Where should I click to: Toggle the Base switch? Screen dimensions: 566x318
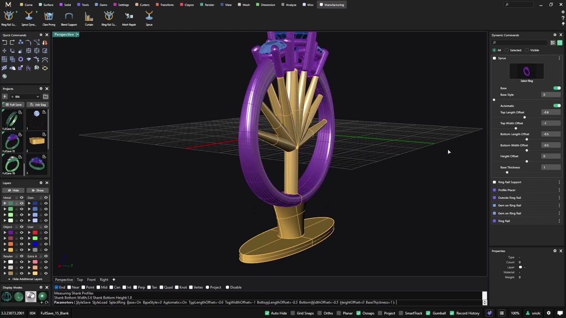pos(557,88)
